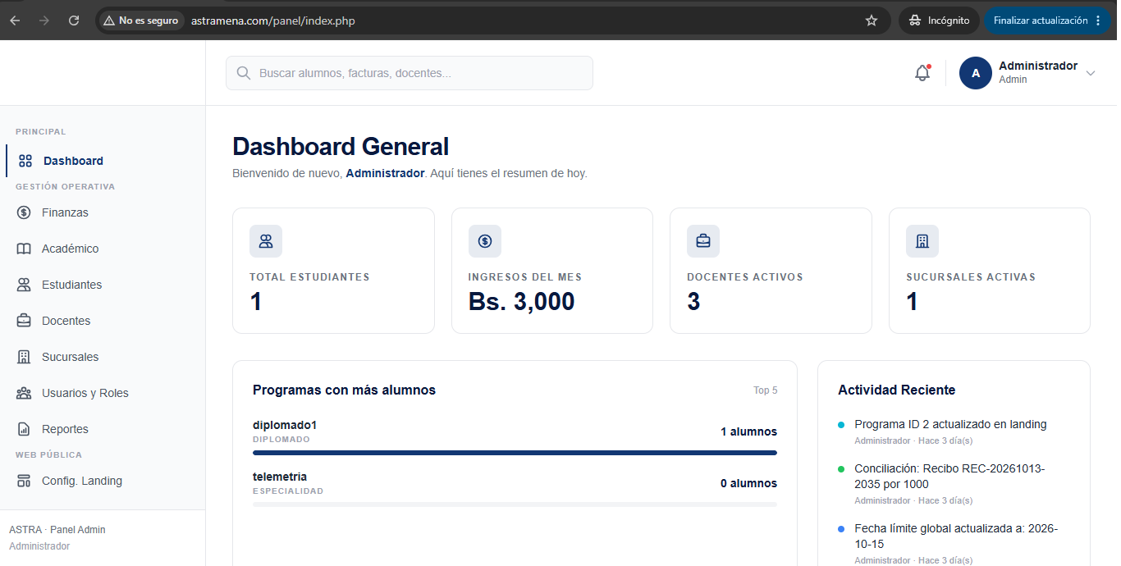Click the Administrador avatar circle
Viewport: 1121px width, 566px height.
click(x=976, y=73)
